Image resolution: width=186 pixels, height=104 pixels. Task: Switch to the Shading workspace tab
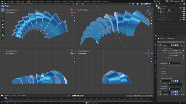click(x=65, y=1)
